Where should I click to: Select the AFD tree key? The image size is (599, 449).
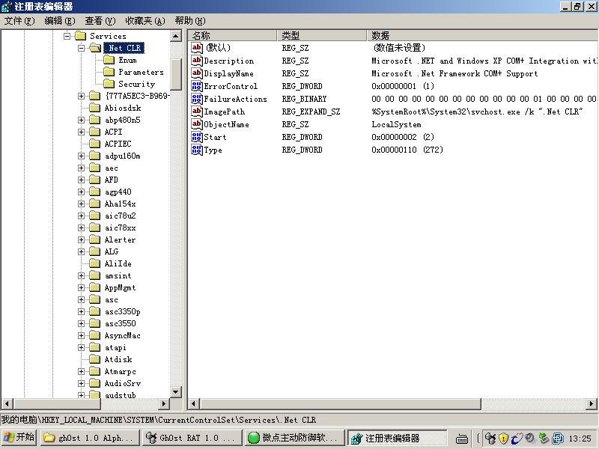tap(111, 180)
